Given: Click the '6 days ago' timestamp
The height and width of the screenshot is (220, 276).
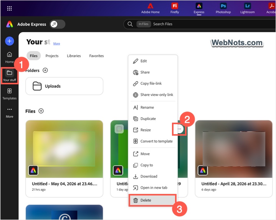Looking at the screenshot, I should (209, 190).
